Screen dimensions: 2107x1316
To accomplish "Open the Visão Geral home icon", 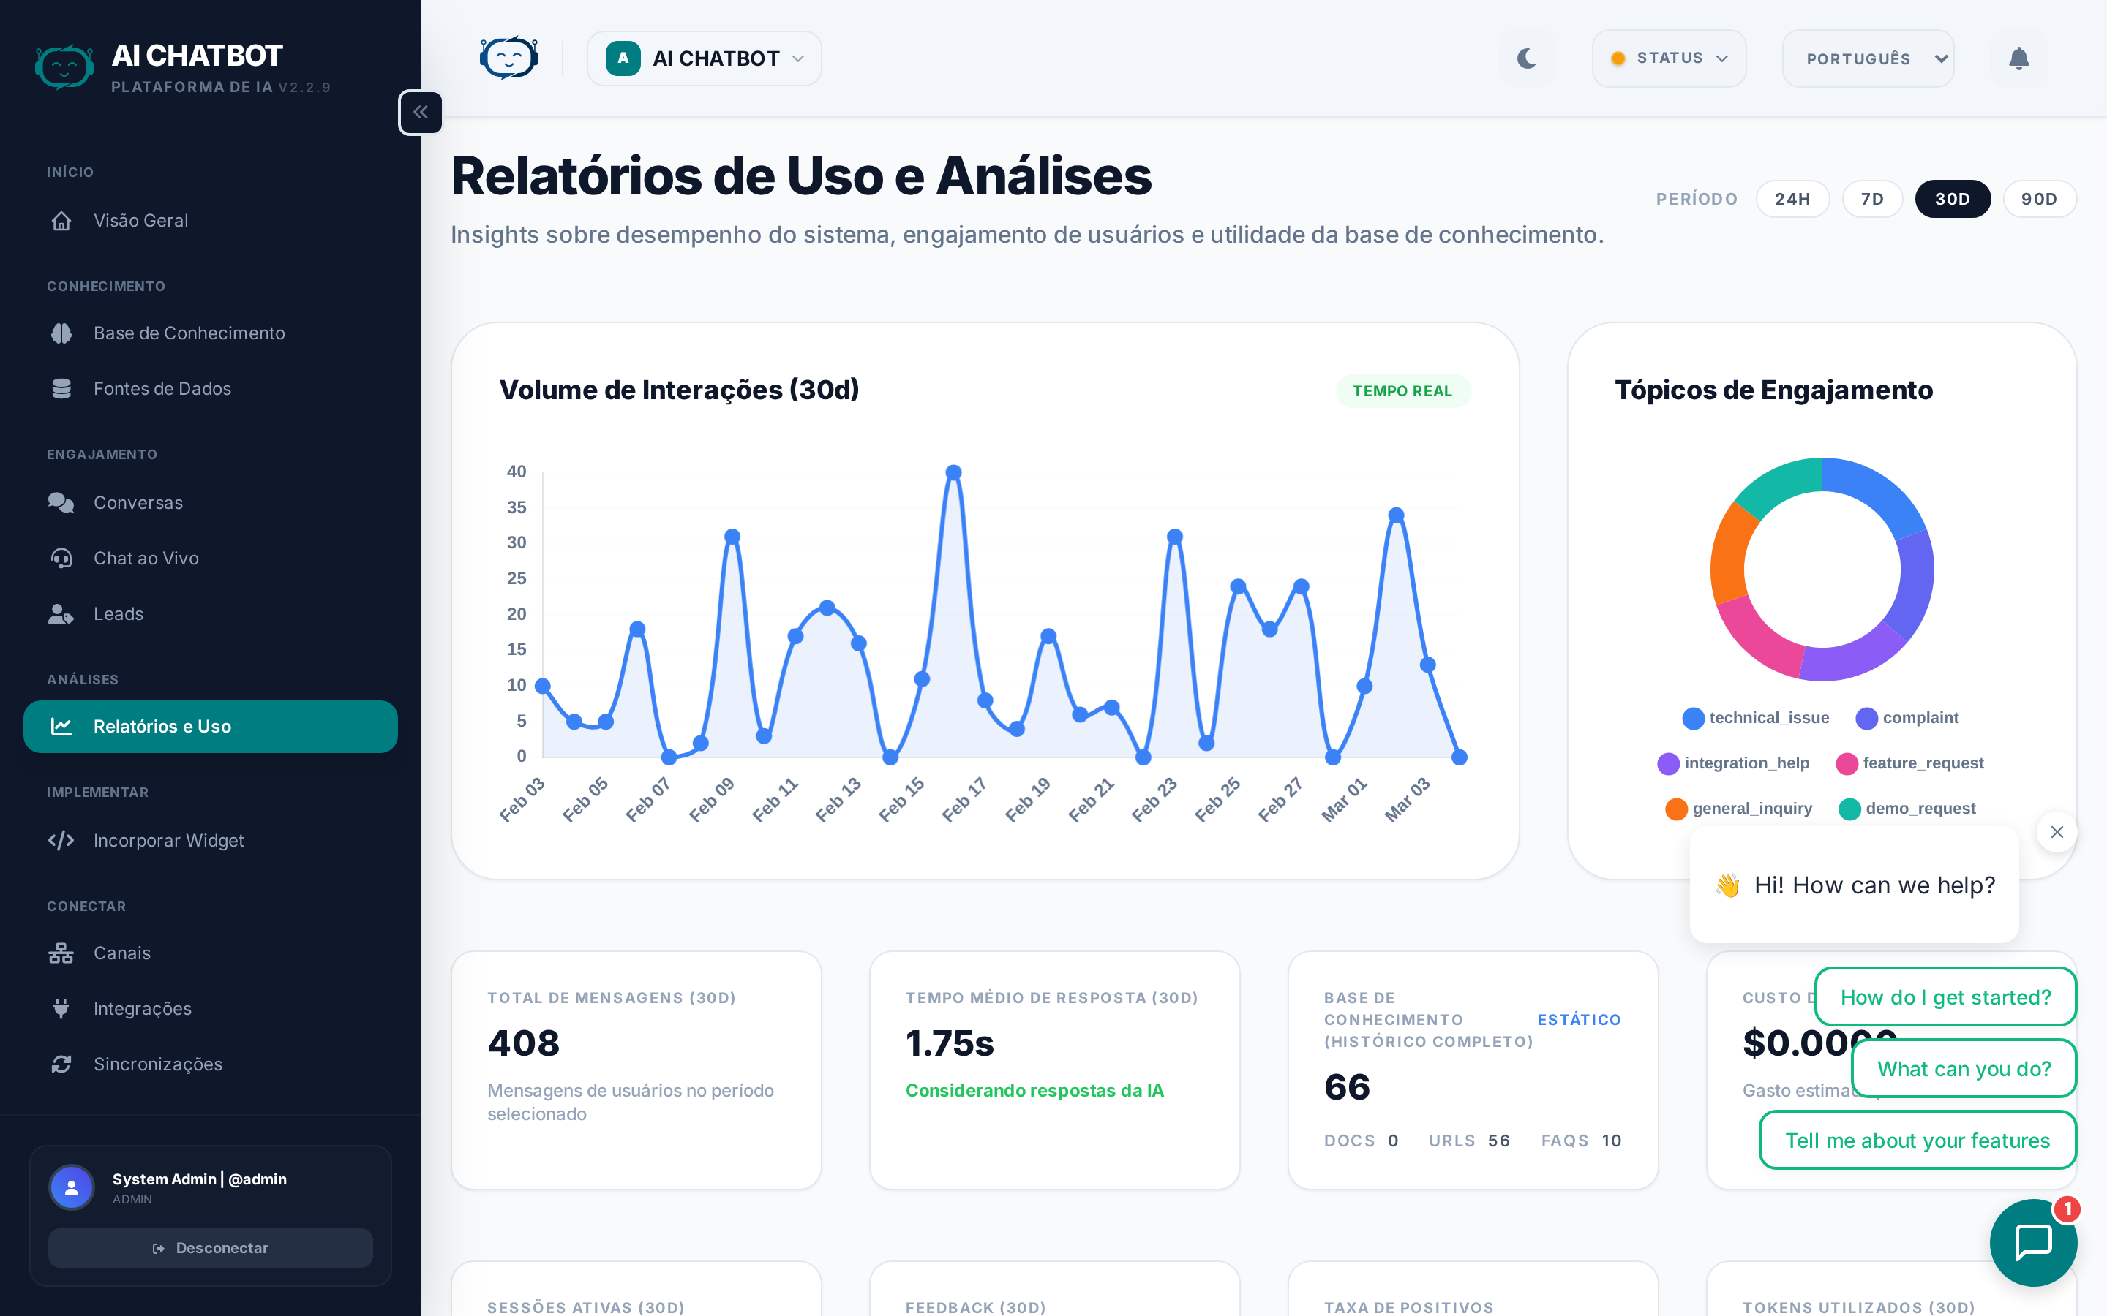I will click(x=61, y=220).
